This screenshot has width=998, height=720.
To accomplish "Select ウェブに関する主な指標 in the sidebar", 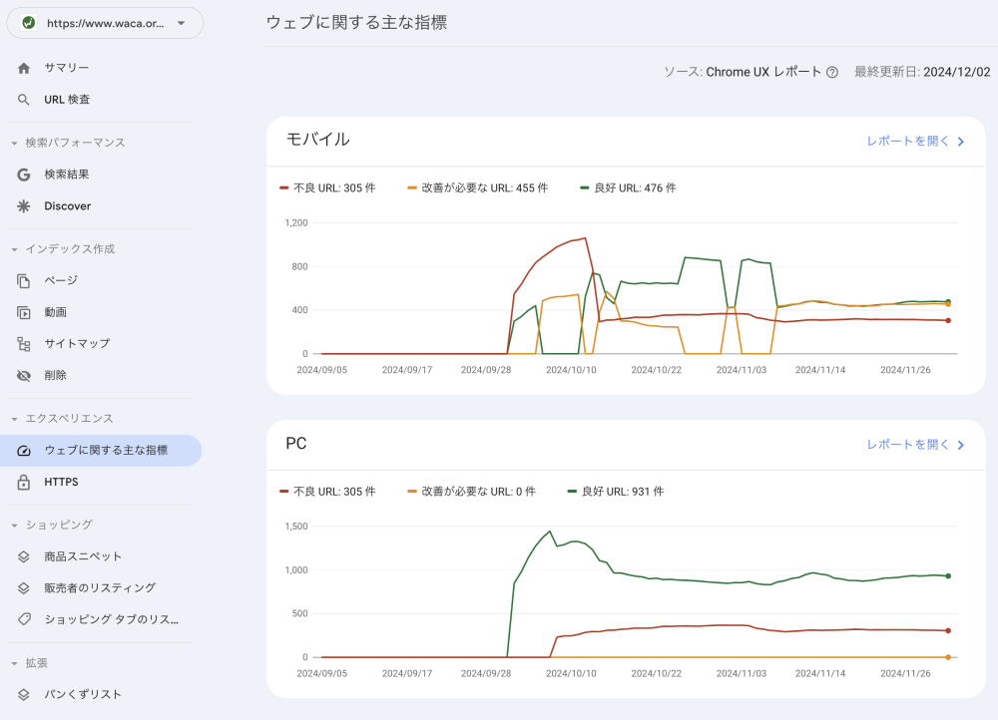I will (x=101, y=451).
